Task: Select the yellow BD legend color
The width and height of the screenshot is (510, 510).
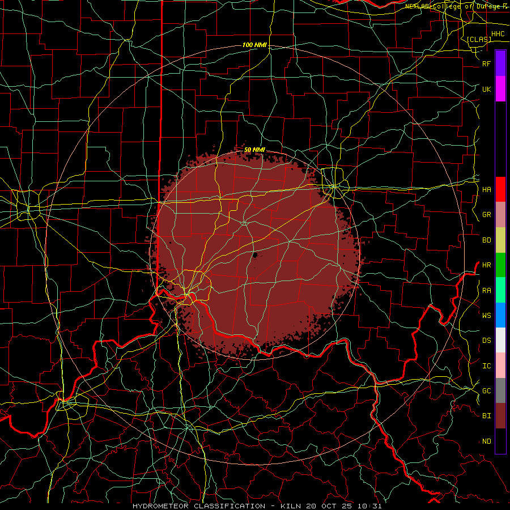Action: 500,240
